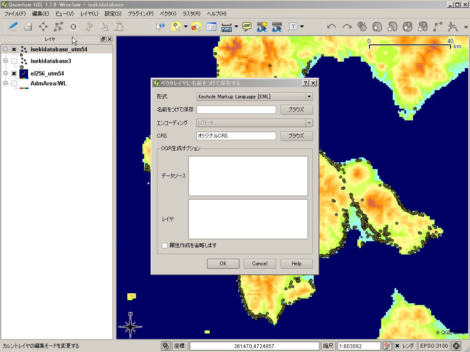Image resolution: width=470 pixels, height=352 pixels.
Task: Select the Move Feature tool
Action: pos(43,27)
